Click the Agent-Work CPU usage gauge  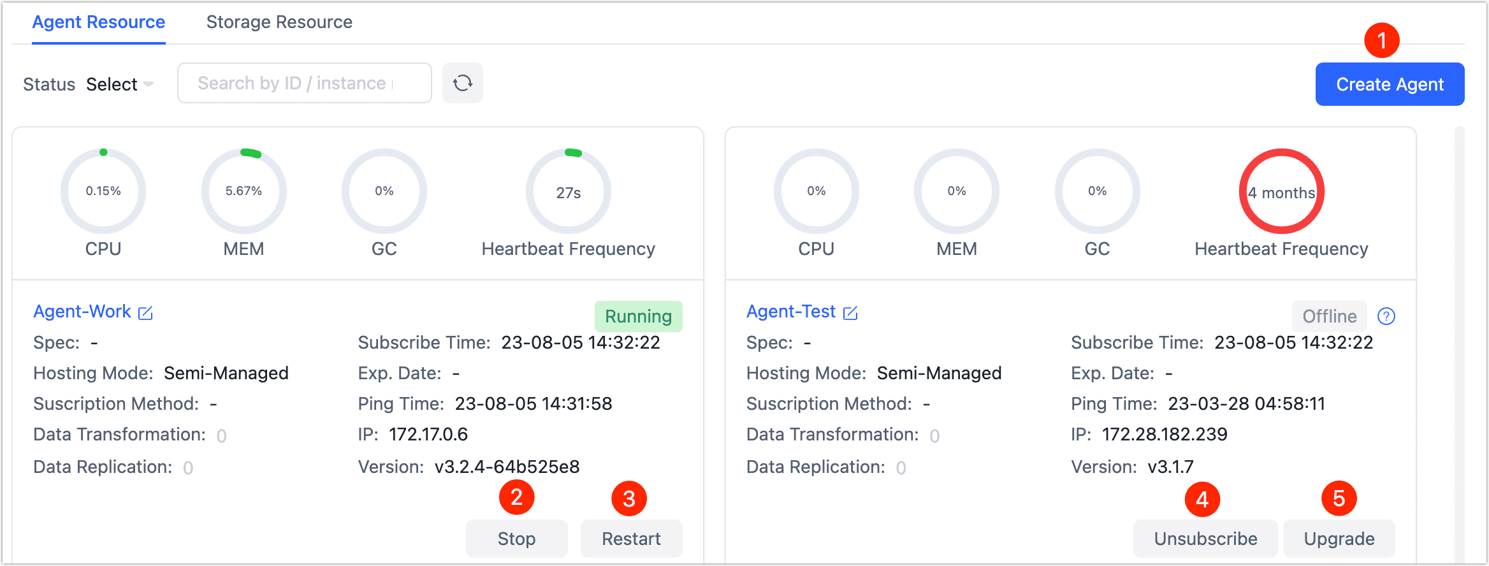(x=103, y=191)
